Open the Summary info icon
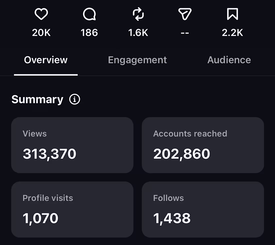 click(74, 99)
